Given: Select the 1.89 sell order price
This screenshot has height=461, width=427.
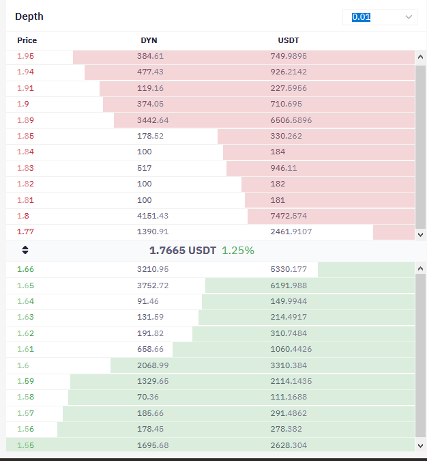Looking at the screenshot, I should (x=25, y=120).
